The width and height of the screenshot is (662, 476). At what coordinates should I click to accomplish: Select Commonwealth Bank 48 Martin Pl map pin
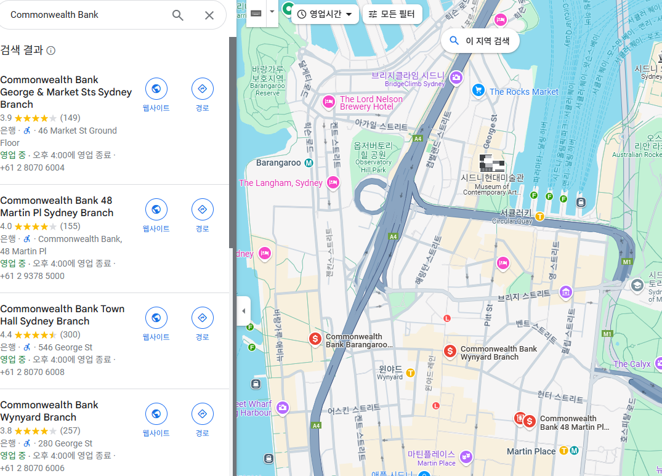(529, 421)
